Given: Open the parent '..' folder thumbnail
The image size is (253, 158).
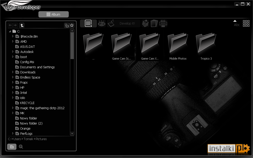Looking at the screenshot, I should 93,47.
